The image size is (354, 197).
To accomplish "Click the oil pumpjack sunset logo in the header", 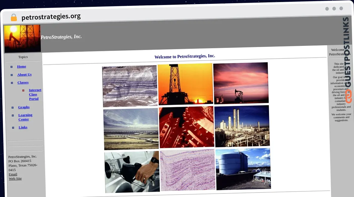I will tap(22, 38).
